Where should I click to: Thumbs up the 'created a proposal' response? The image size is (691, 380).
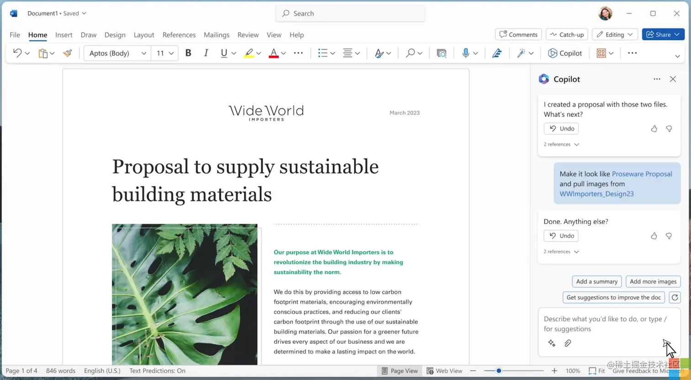pyautogui.click(x=654, y=129)
